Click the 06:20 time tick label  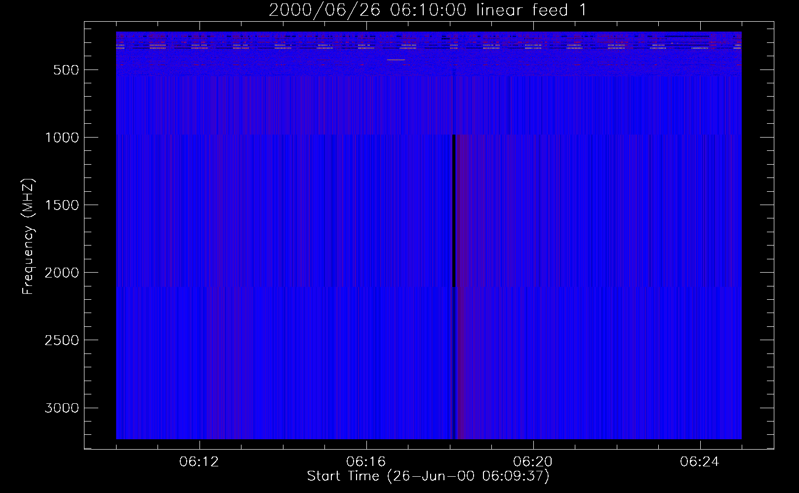(x=533, y=462)
